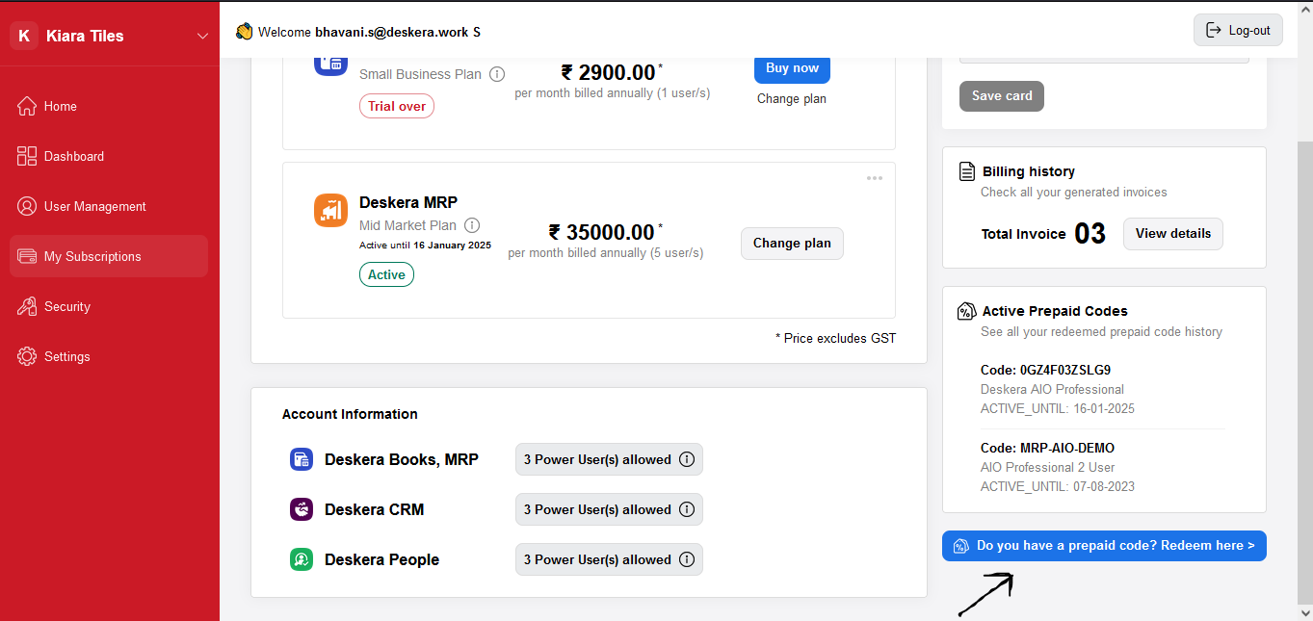Click the Small Business Plan info tooltip
This screenshot has width=1313, height=621.
pos(496,73)
